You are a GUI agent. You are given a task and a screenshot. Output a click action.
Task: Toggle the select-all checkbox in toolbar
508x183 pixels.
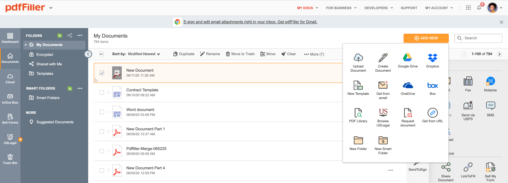(102, 54)
